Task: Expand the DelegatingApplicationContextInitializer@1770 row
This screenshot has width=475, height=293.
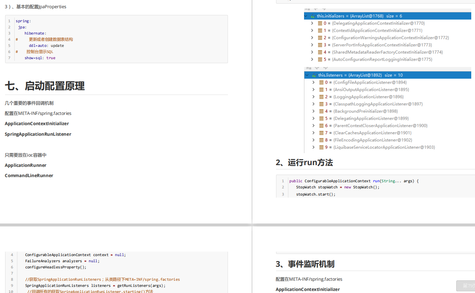Action: (x=312, y=23)
